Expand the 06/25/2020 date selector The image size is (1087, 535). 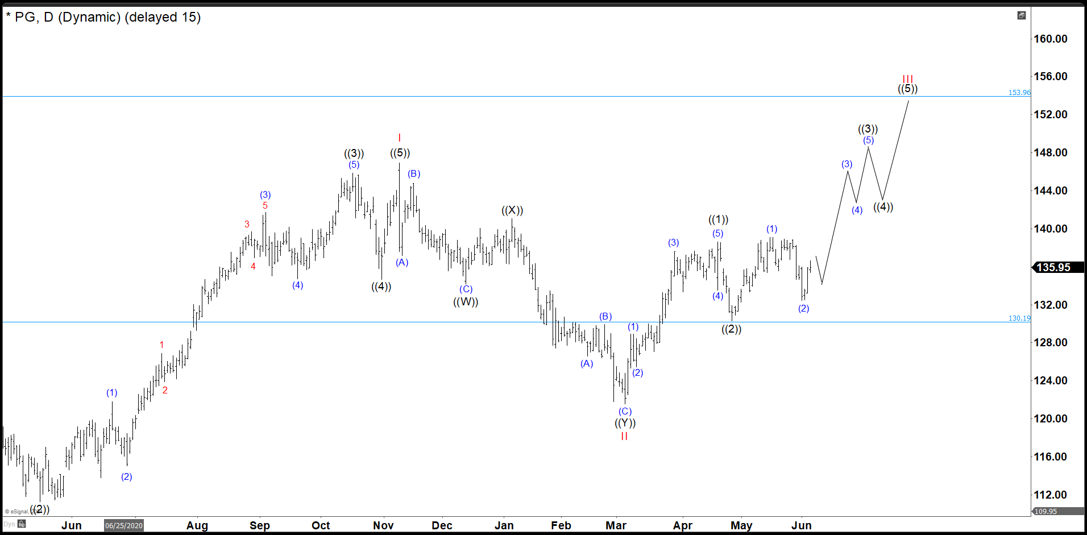[123, 525]
